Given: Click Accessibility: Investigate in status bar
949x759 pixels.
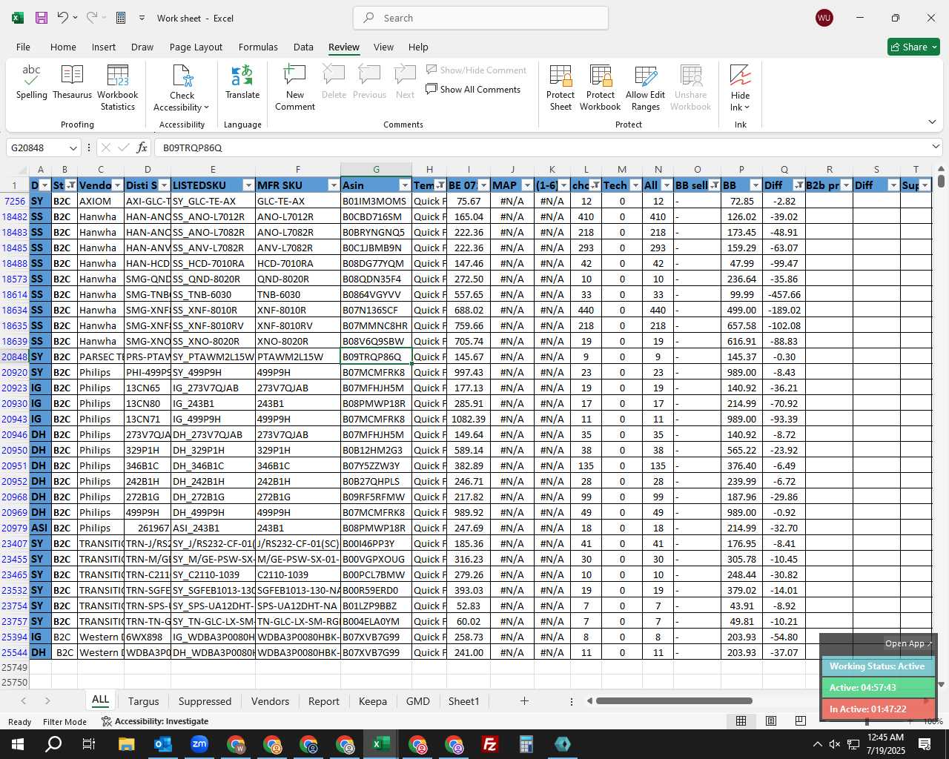Looking at the screenshot, I should tap(155, 721).
